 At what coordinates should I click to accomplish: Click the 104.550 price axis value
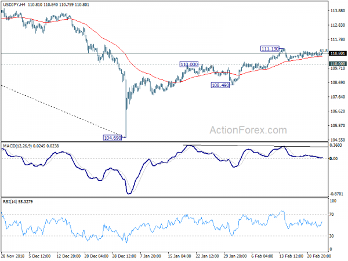click(338, 140)
